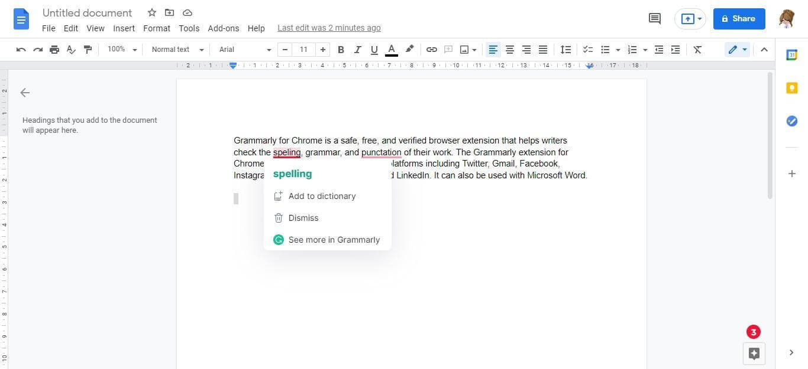The height and width of the screenshot is (369, 808).
Task: Insert a link
Action: [x=432, y=50]
